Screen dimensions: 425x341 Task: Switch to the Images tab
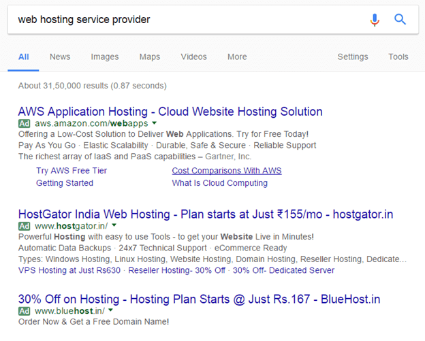click(105, 57)
